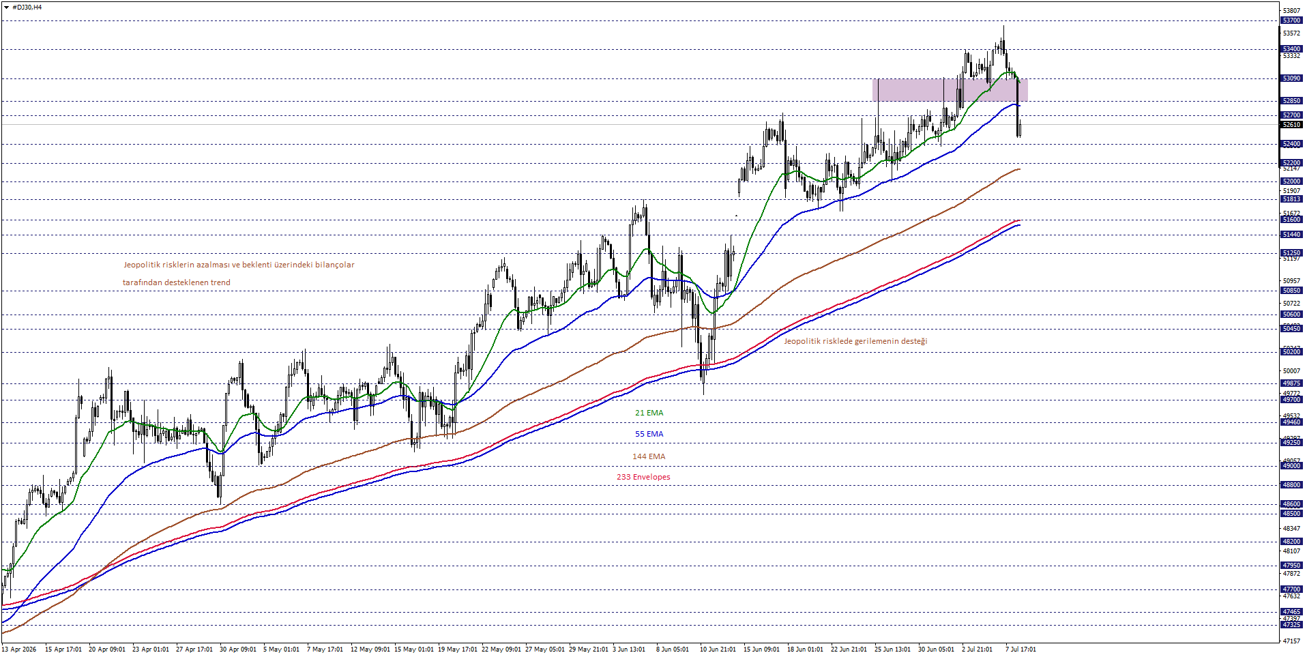The height and width of the screenshot is (657, 1307).
Task: Select the 144 EMA text label
Action: coord(648,456)
